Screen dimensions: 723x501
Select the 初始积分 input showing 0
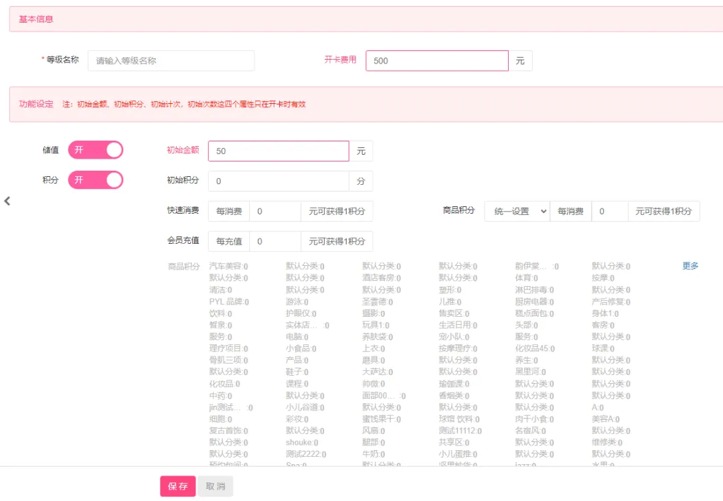[x=278, y=181]
